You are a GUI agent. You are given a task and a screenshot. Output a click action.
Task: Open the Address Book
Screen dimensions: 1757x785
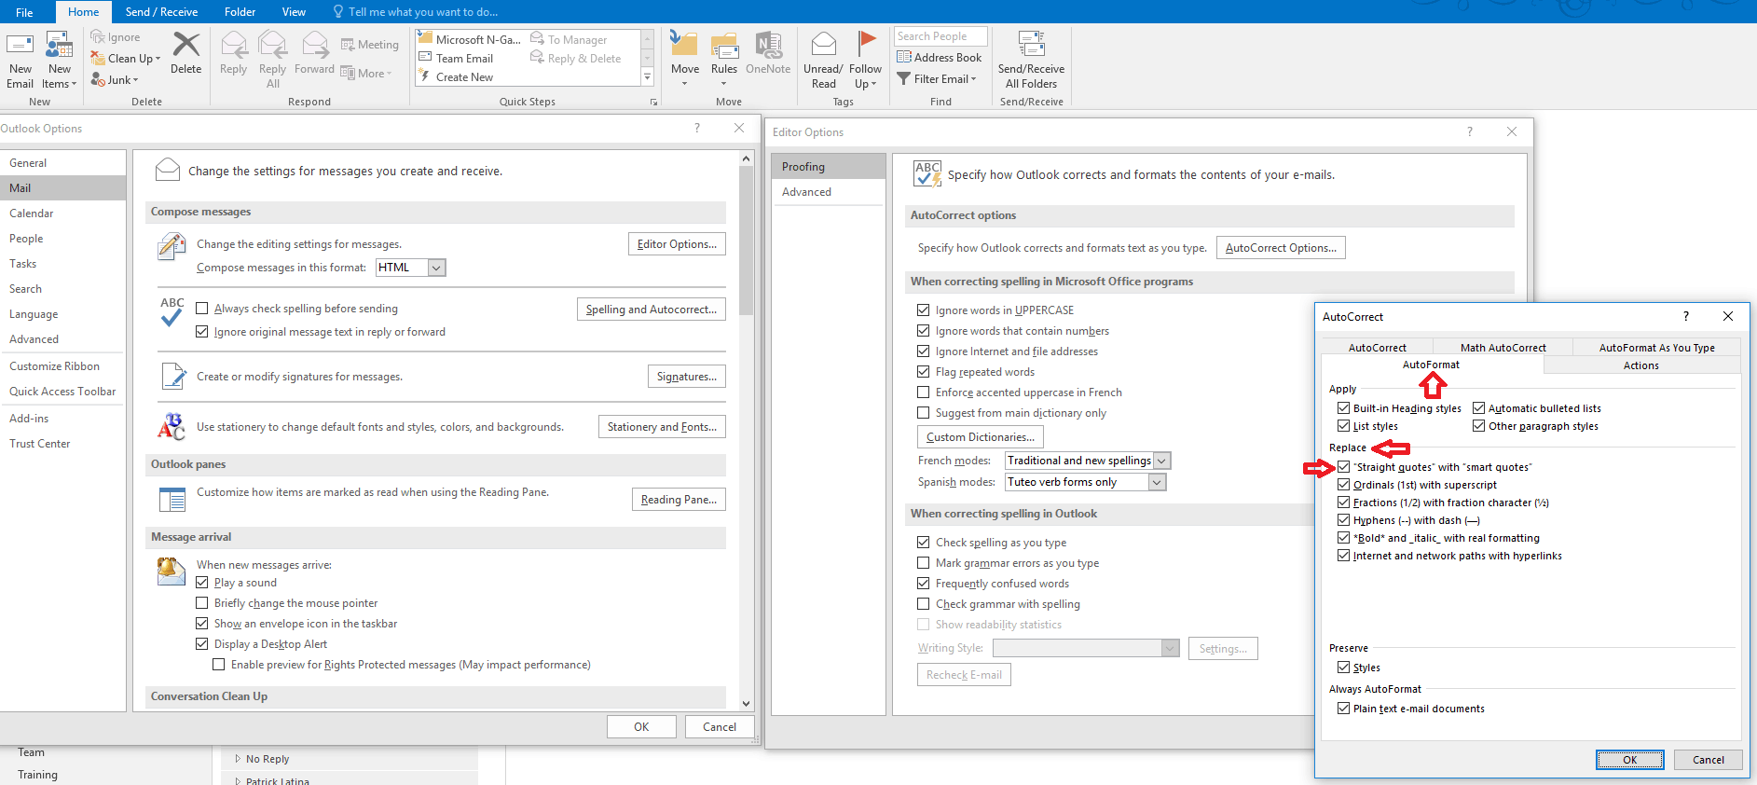[940, 57]
